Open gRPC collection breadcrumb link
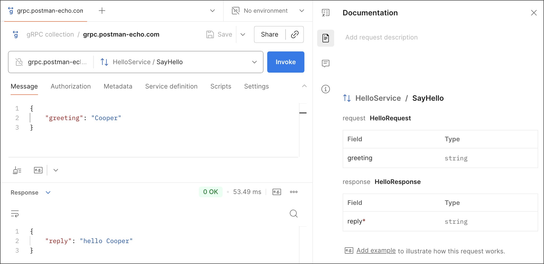 [x=50, y=34]
